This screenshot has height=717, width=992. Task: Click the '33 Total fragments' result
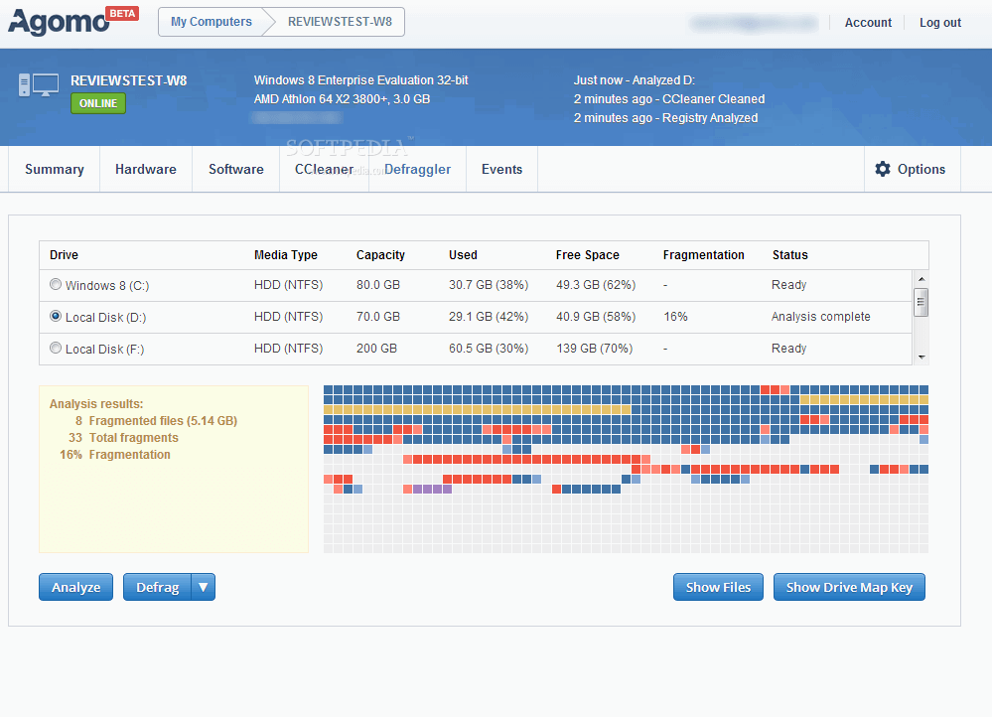coord(123,438)
